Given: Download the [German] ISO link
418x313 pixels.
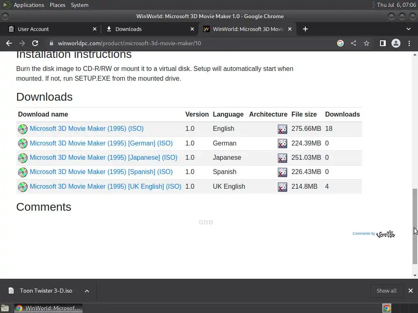Looking at the screenshot, I should tap(101, 143).
